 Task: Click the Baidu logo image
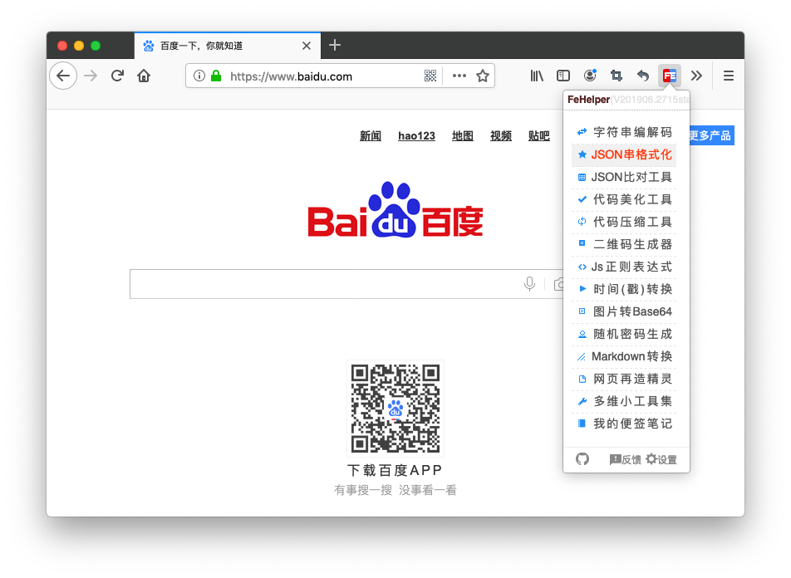395,210
